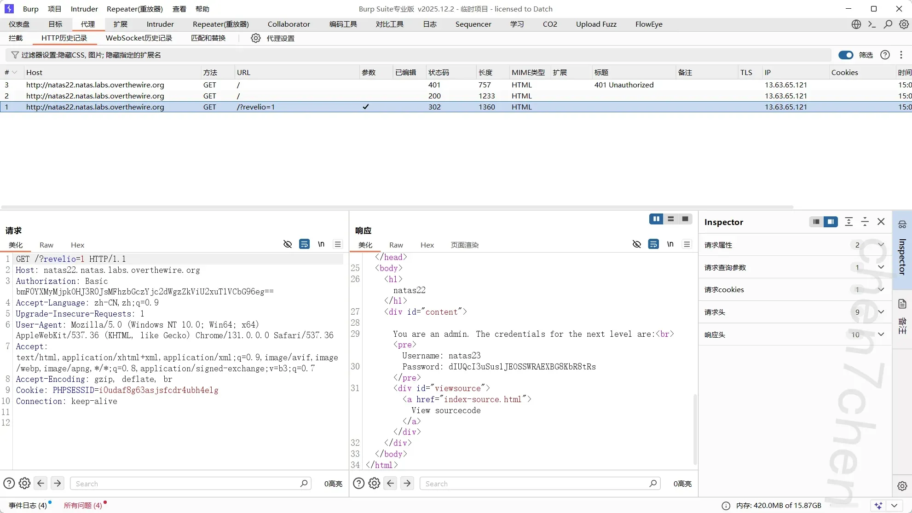Close the Inspector panel

tap(881, 222)
